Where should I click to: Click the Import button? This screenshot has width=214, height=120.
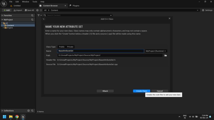[x=18, y=10]
